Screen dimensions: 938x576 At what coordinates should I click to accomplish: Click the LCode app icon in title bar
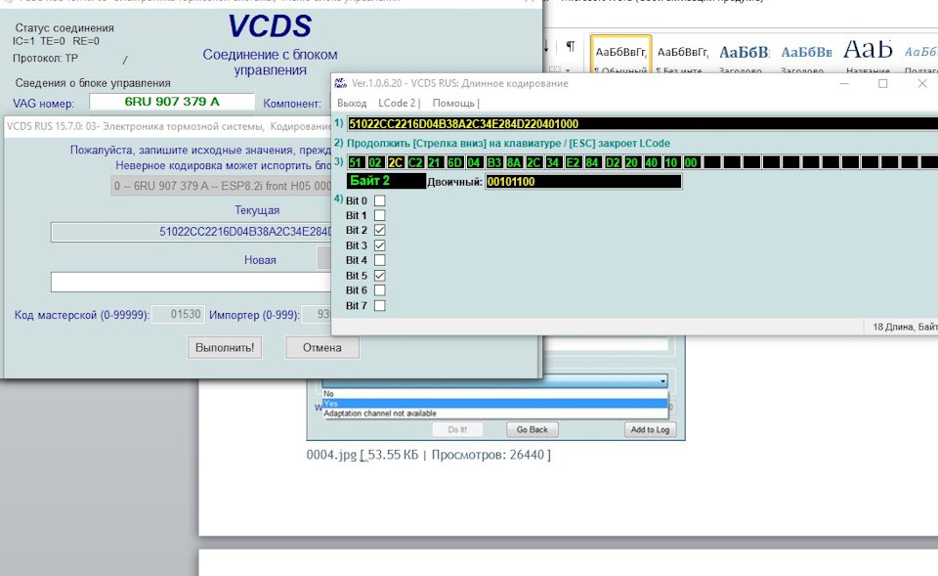coord(340,82)
